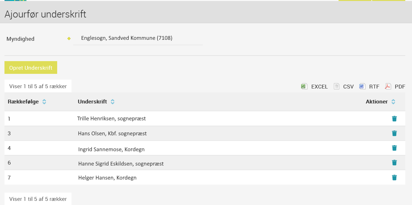Viewport: 412px width, 205px height.
Task: Sort by Aktioner column arrows
Action: pos(393,102)
